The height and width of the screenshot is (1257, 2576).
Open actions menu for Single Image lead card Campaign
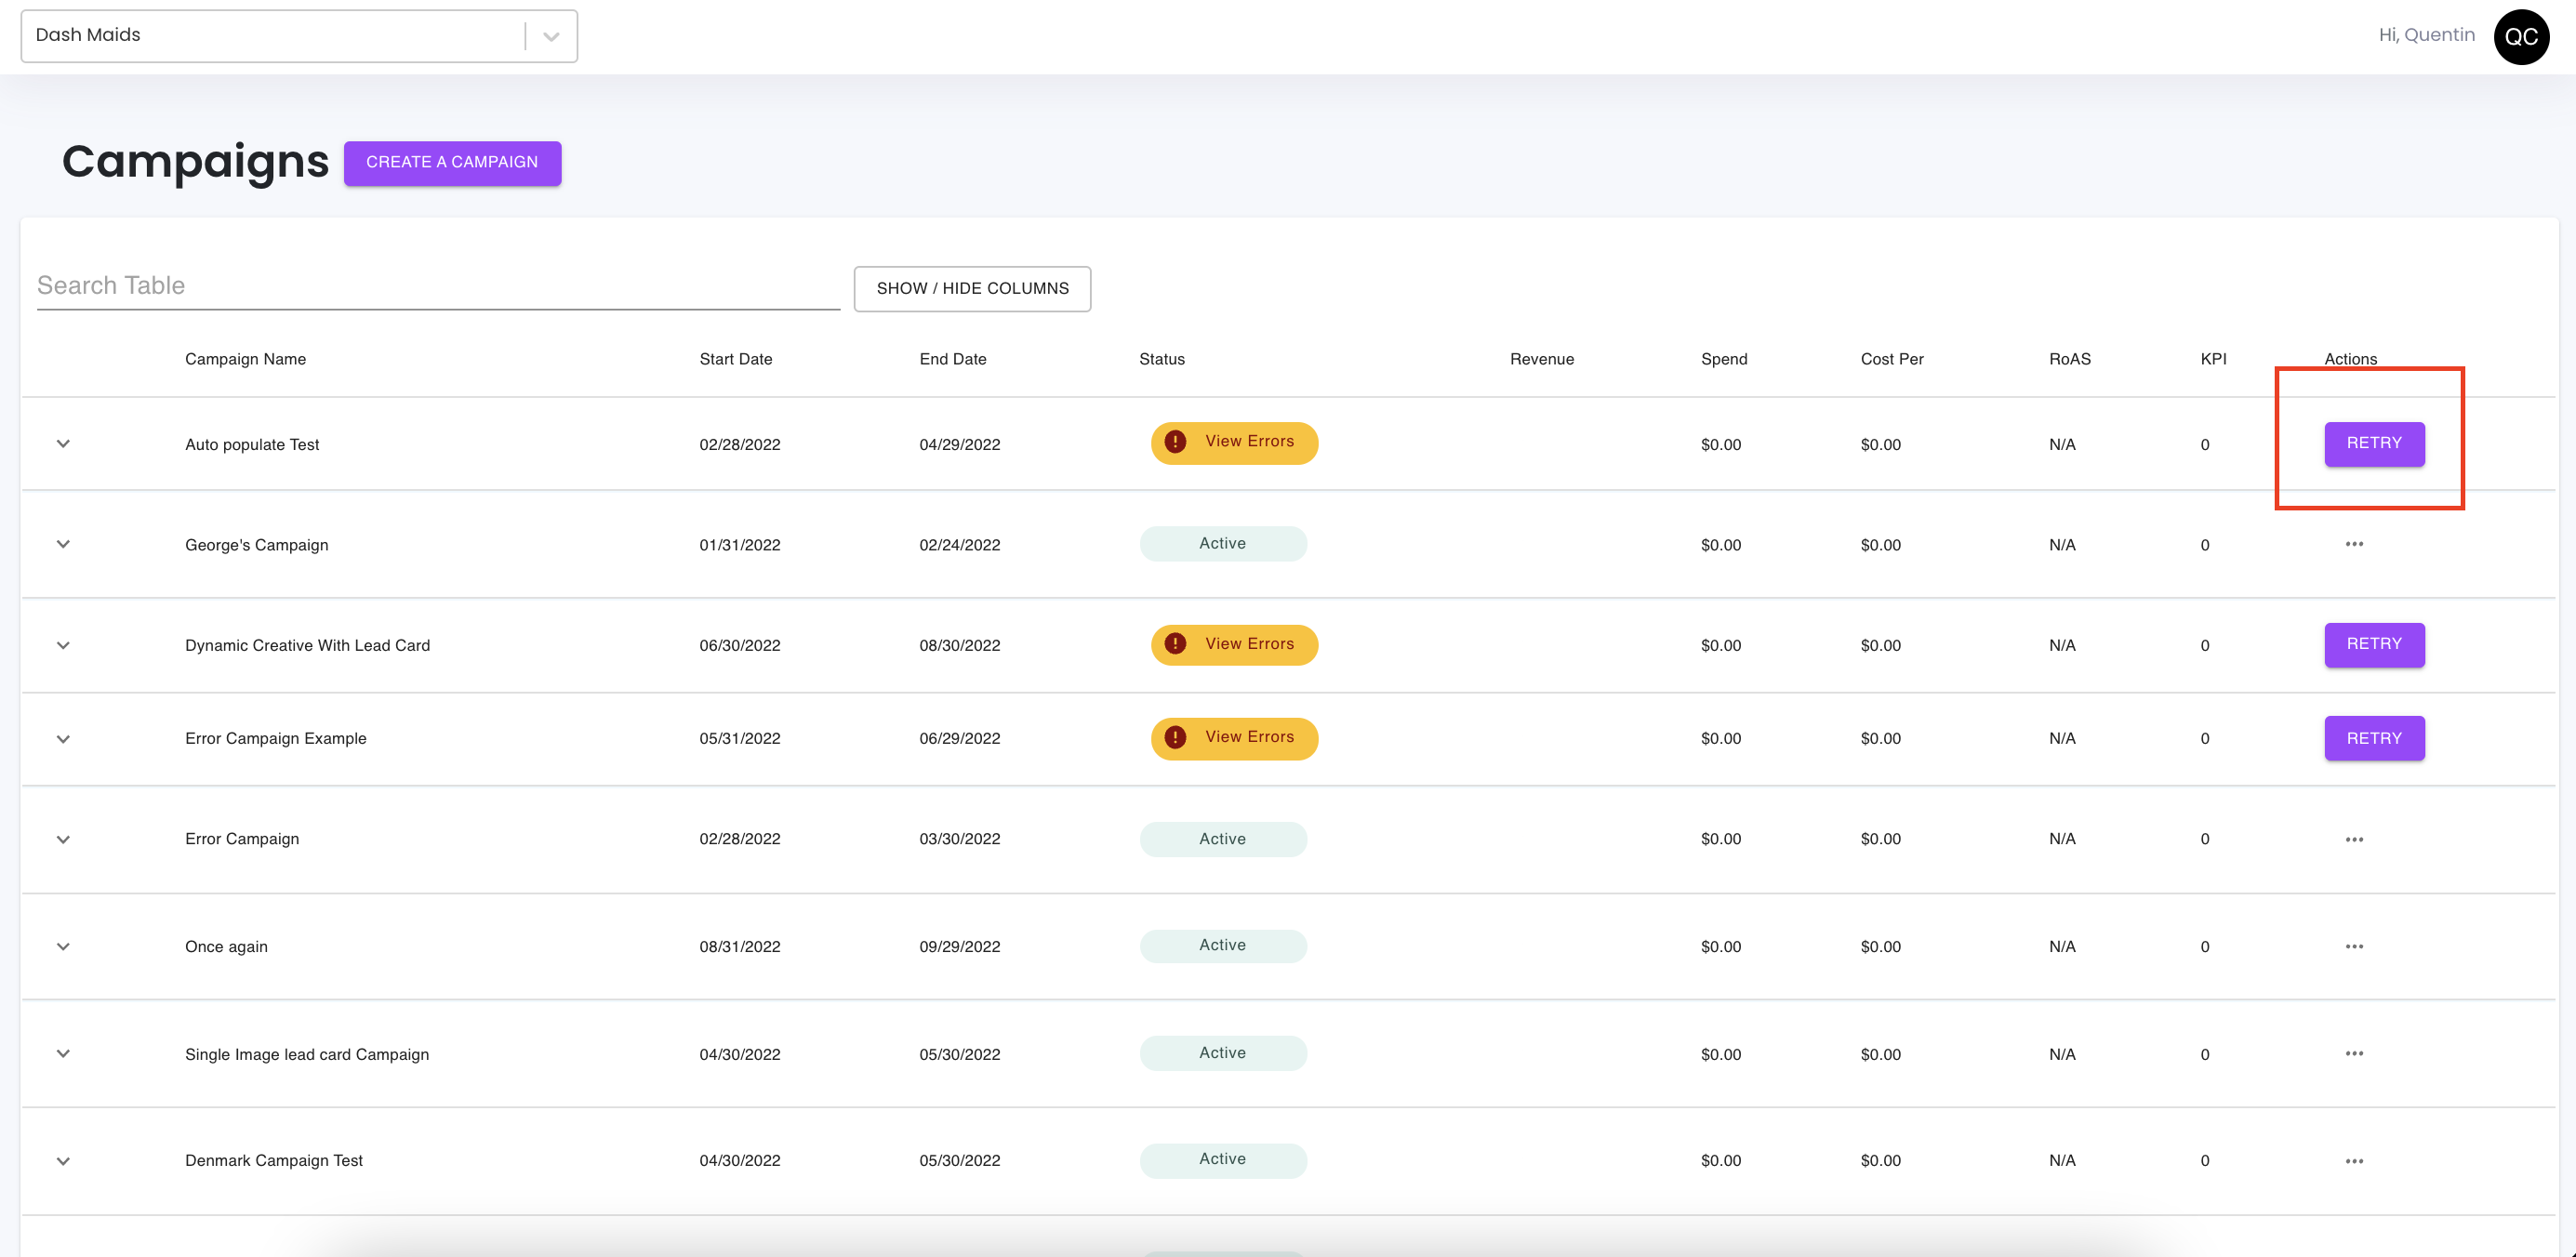click(2354, 1053)
